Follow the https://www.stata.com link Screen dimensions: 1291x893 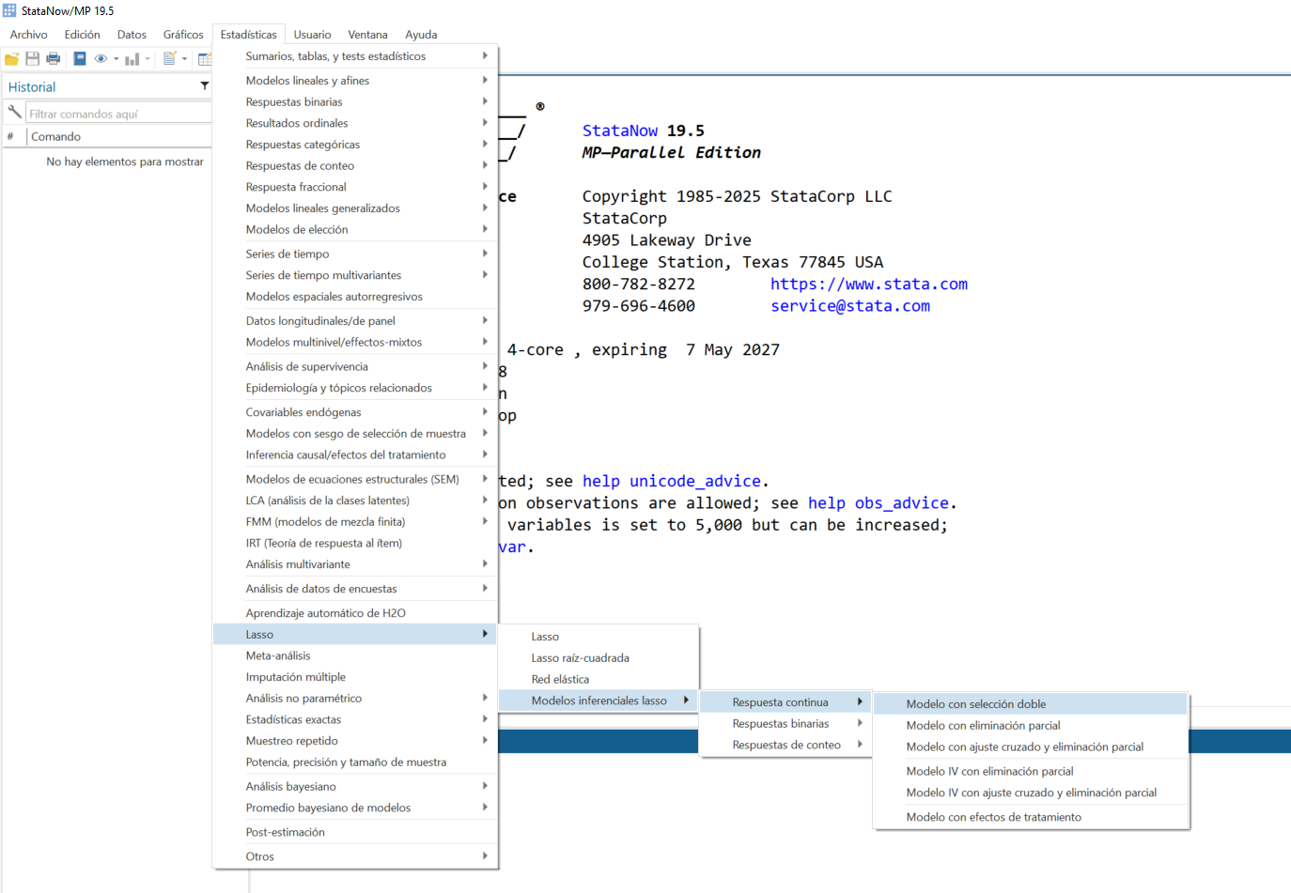pos(868,284)
